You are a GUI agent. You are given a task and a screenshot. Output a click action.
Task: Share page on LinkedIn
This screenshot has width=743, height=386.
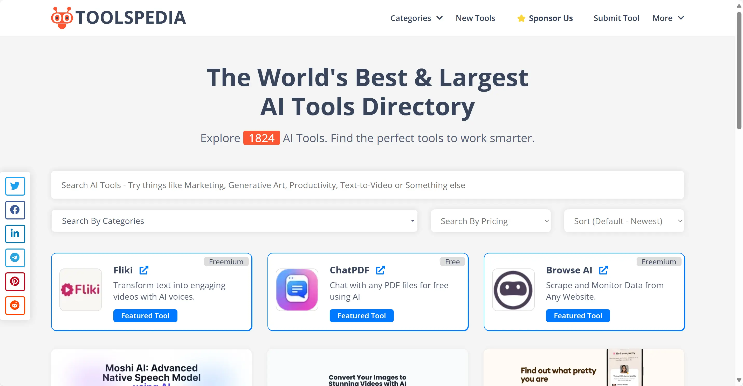coord(15,234)
